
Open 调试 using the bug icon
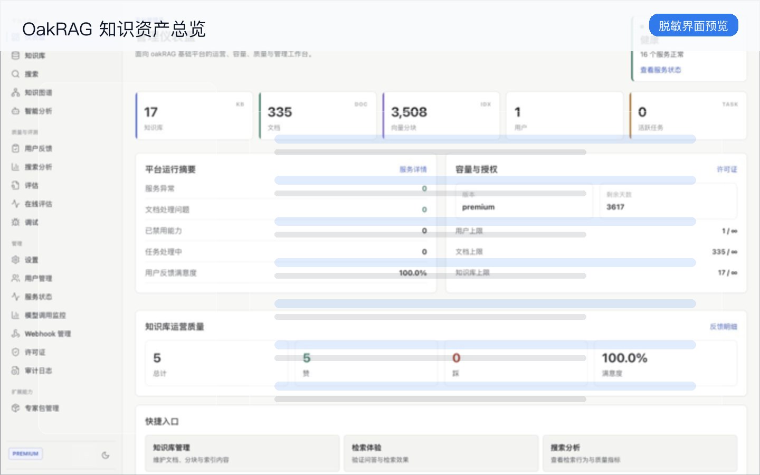click(15, 222)
